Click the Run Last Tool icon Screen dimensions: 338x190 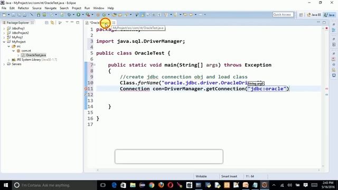point(88,15)
